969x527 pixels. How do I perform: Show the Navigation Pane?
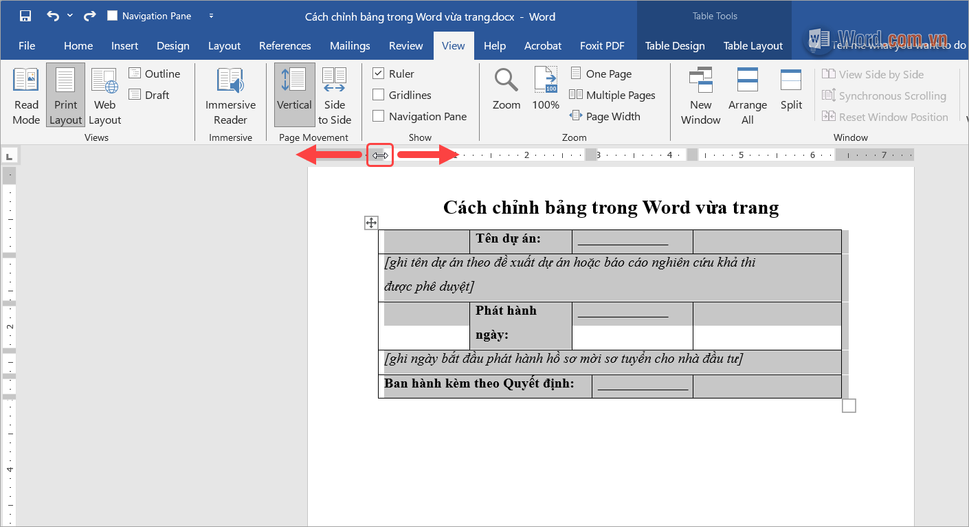click(378, 115)
